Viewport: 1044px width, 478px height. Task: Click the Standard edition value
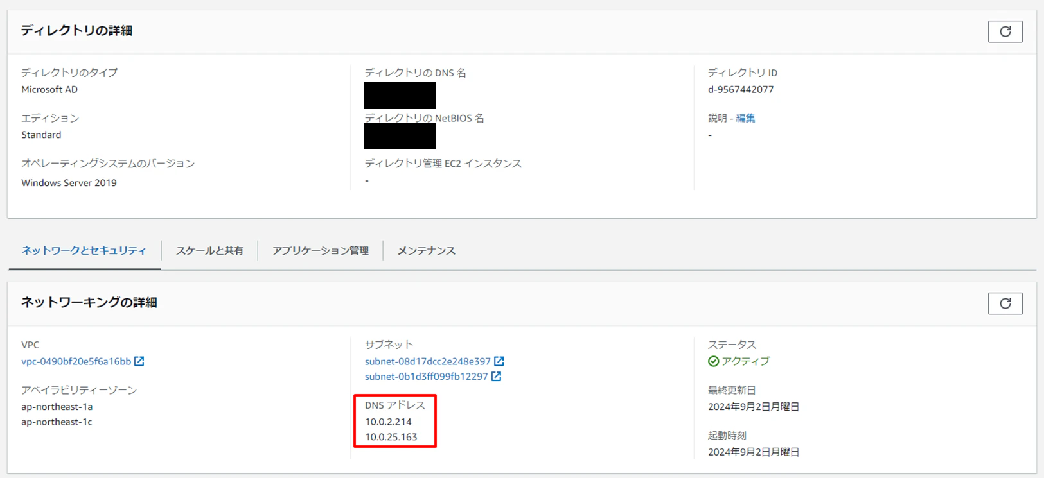(x=41, y=135)
